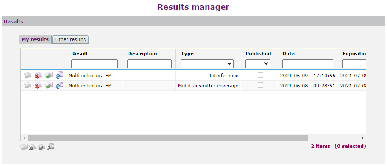387x166 pixels.
Task: Click the horizontal scrollbar right arrow
Action: [362, 138]
